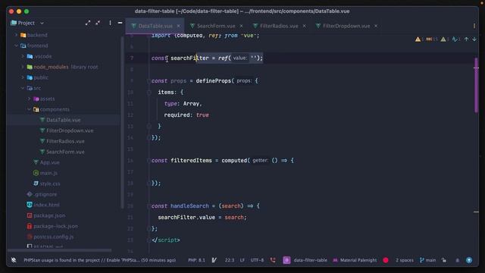Close the FilterRadios.vue tab
Image resolution: width=485 pixels, height=273 pixels.
tap(305, 26)
